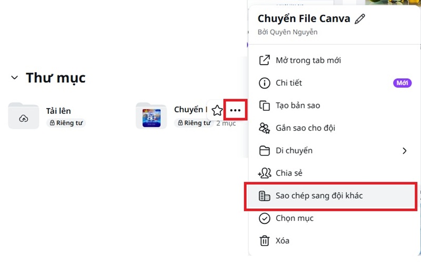Choose Gắn sao cho đội menu entry
This screenshot has height=267, width=421.
point(305,128)
